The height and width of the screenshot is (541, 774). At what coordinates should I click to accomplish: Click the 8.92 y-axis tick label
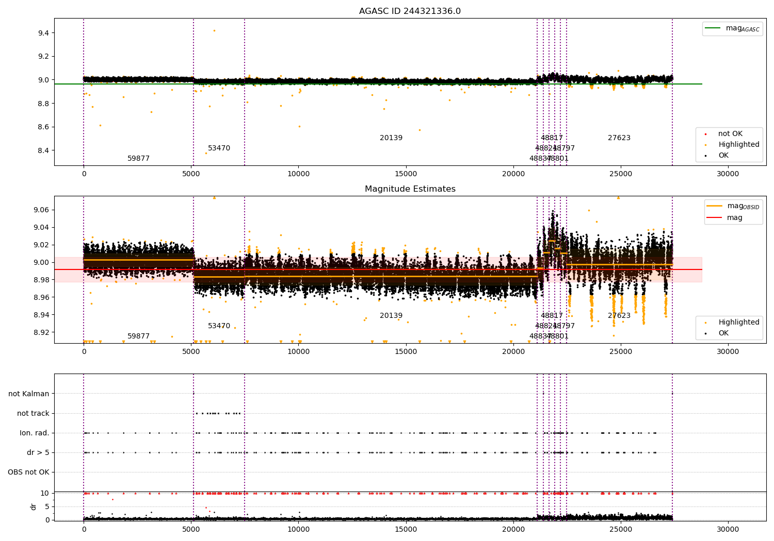(41, 332)
